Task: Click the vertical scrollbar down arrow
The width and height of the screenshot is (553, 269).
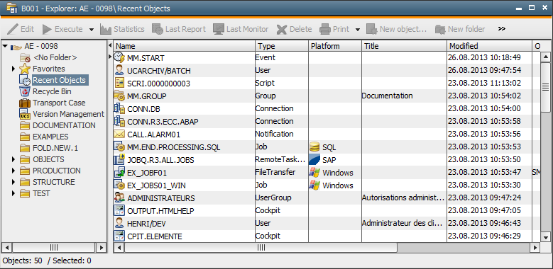Action: [546, 238]
